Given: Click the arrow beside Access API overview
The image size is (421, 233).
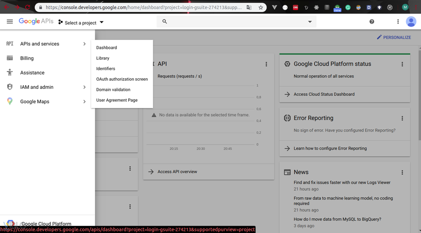Looking at the screenshot, I should coord(151,172).
